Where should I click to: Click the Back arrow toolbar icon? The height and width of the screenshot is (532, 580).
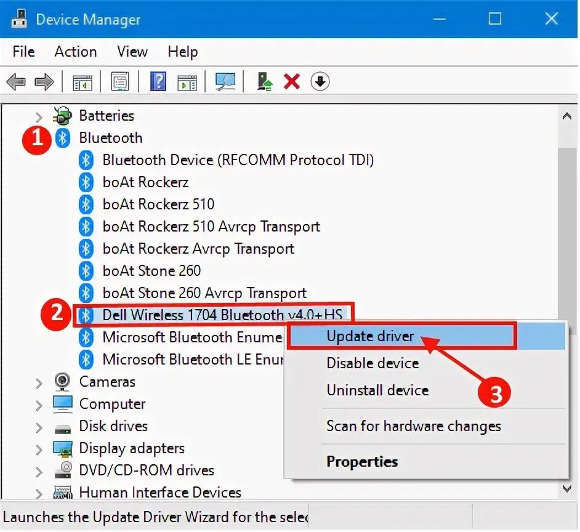(x=16, y=81)
